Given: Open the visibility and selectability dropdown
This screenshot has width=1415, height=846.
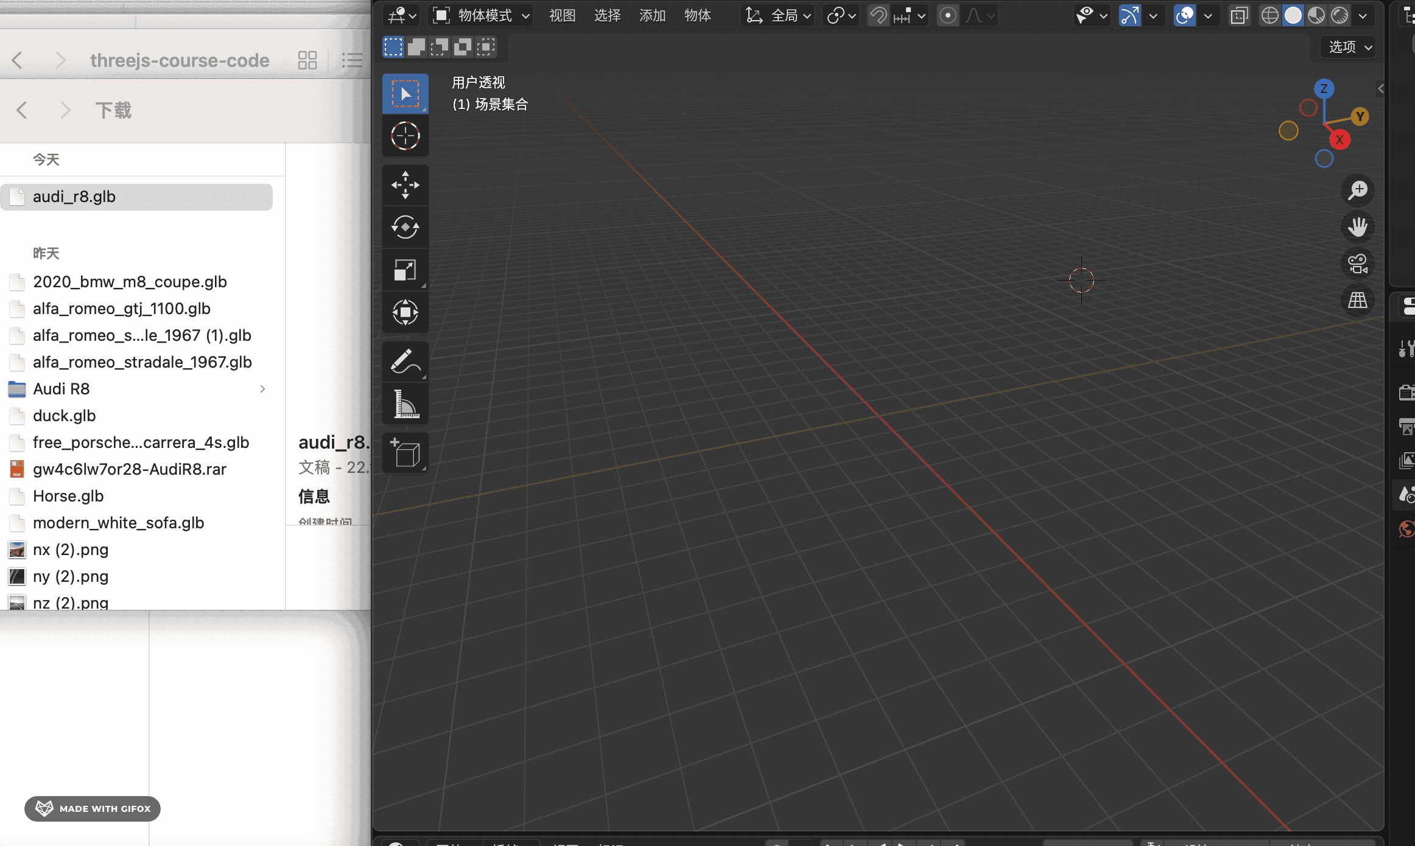Looking at the screenshot, I should [1091, 15].
